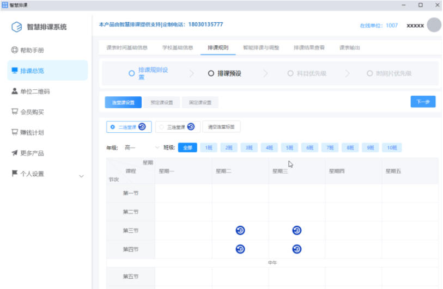
Task: Switch to the 智能排课与调整 tab
Action: coord(260,47)
